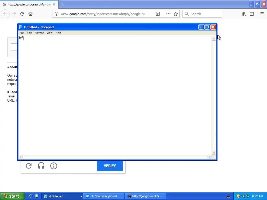Viewport: 267px width, 200px height.
Task: Open the Windows start menu
Action: click(x=12, y=196)
